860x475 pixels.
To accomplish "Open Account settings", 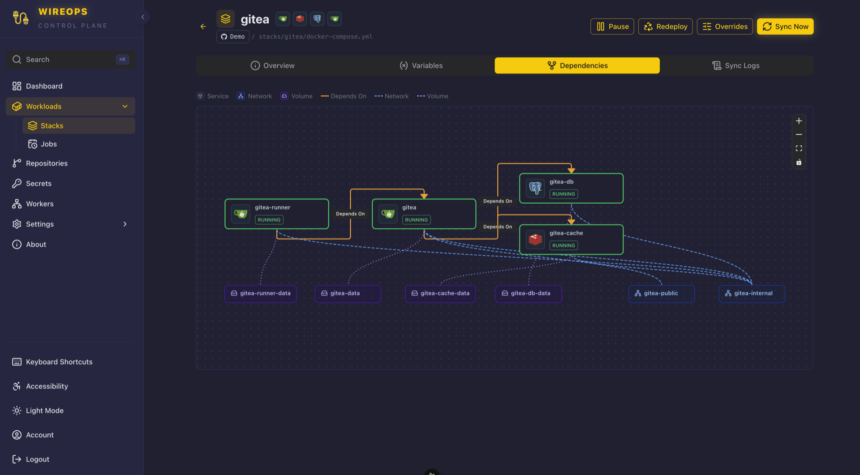I will [70, 435].
